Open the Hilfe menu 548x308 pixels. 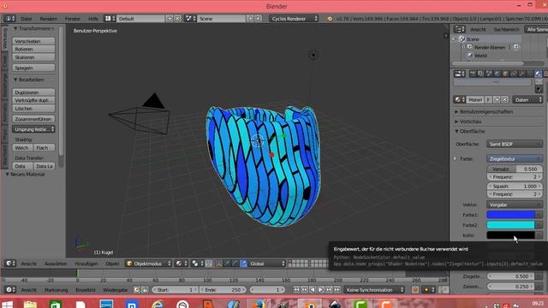[93, 19]
